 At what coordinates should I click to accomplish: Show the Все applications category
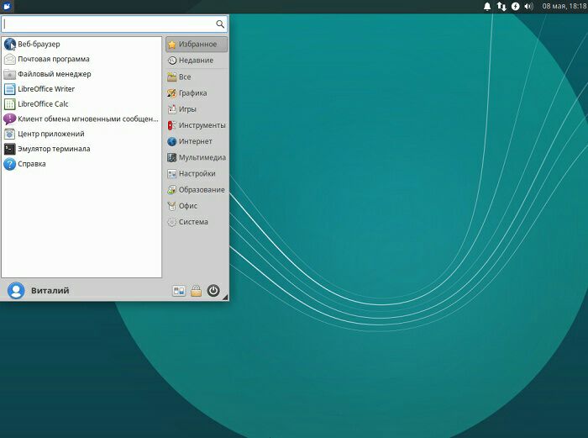pyautogui.click(x=197, y=77)
